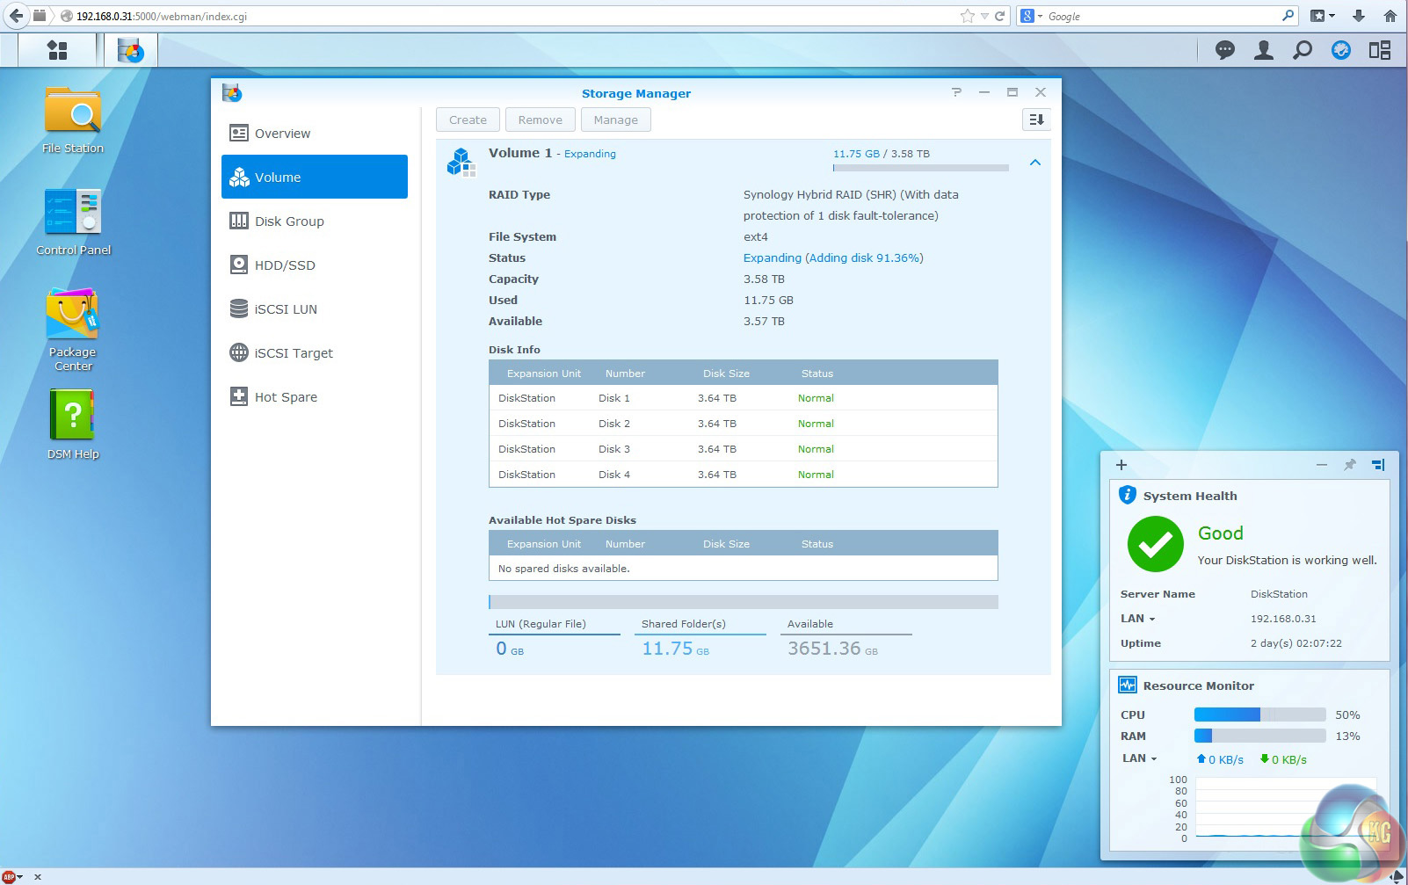Select HDD/SSD in the sidebar
Viewport: 1408px width, 885px height.
[x=284, y=265]
